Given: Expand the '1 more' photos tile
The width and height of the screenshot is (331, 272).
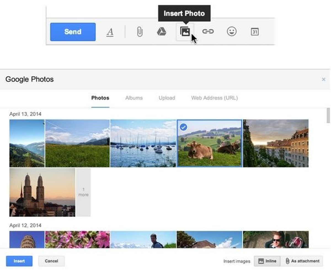Looking at the screenshot, I should 83,192.
